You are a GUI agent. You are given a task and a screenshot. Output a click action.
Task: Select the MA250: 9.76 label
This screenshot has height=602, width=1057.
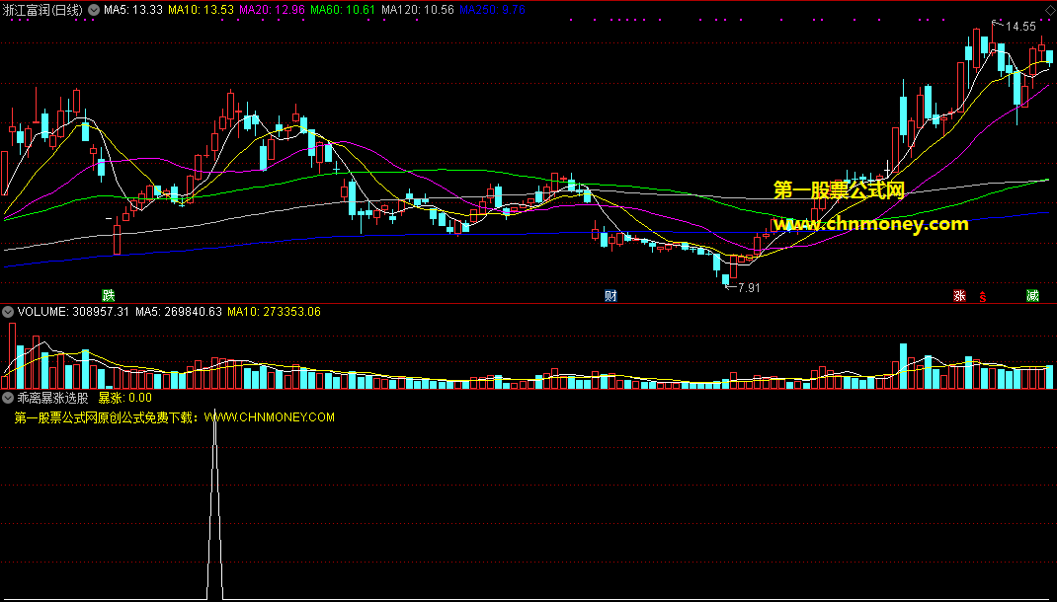click(x=492, y=10)
